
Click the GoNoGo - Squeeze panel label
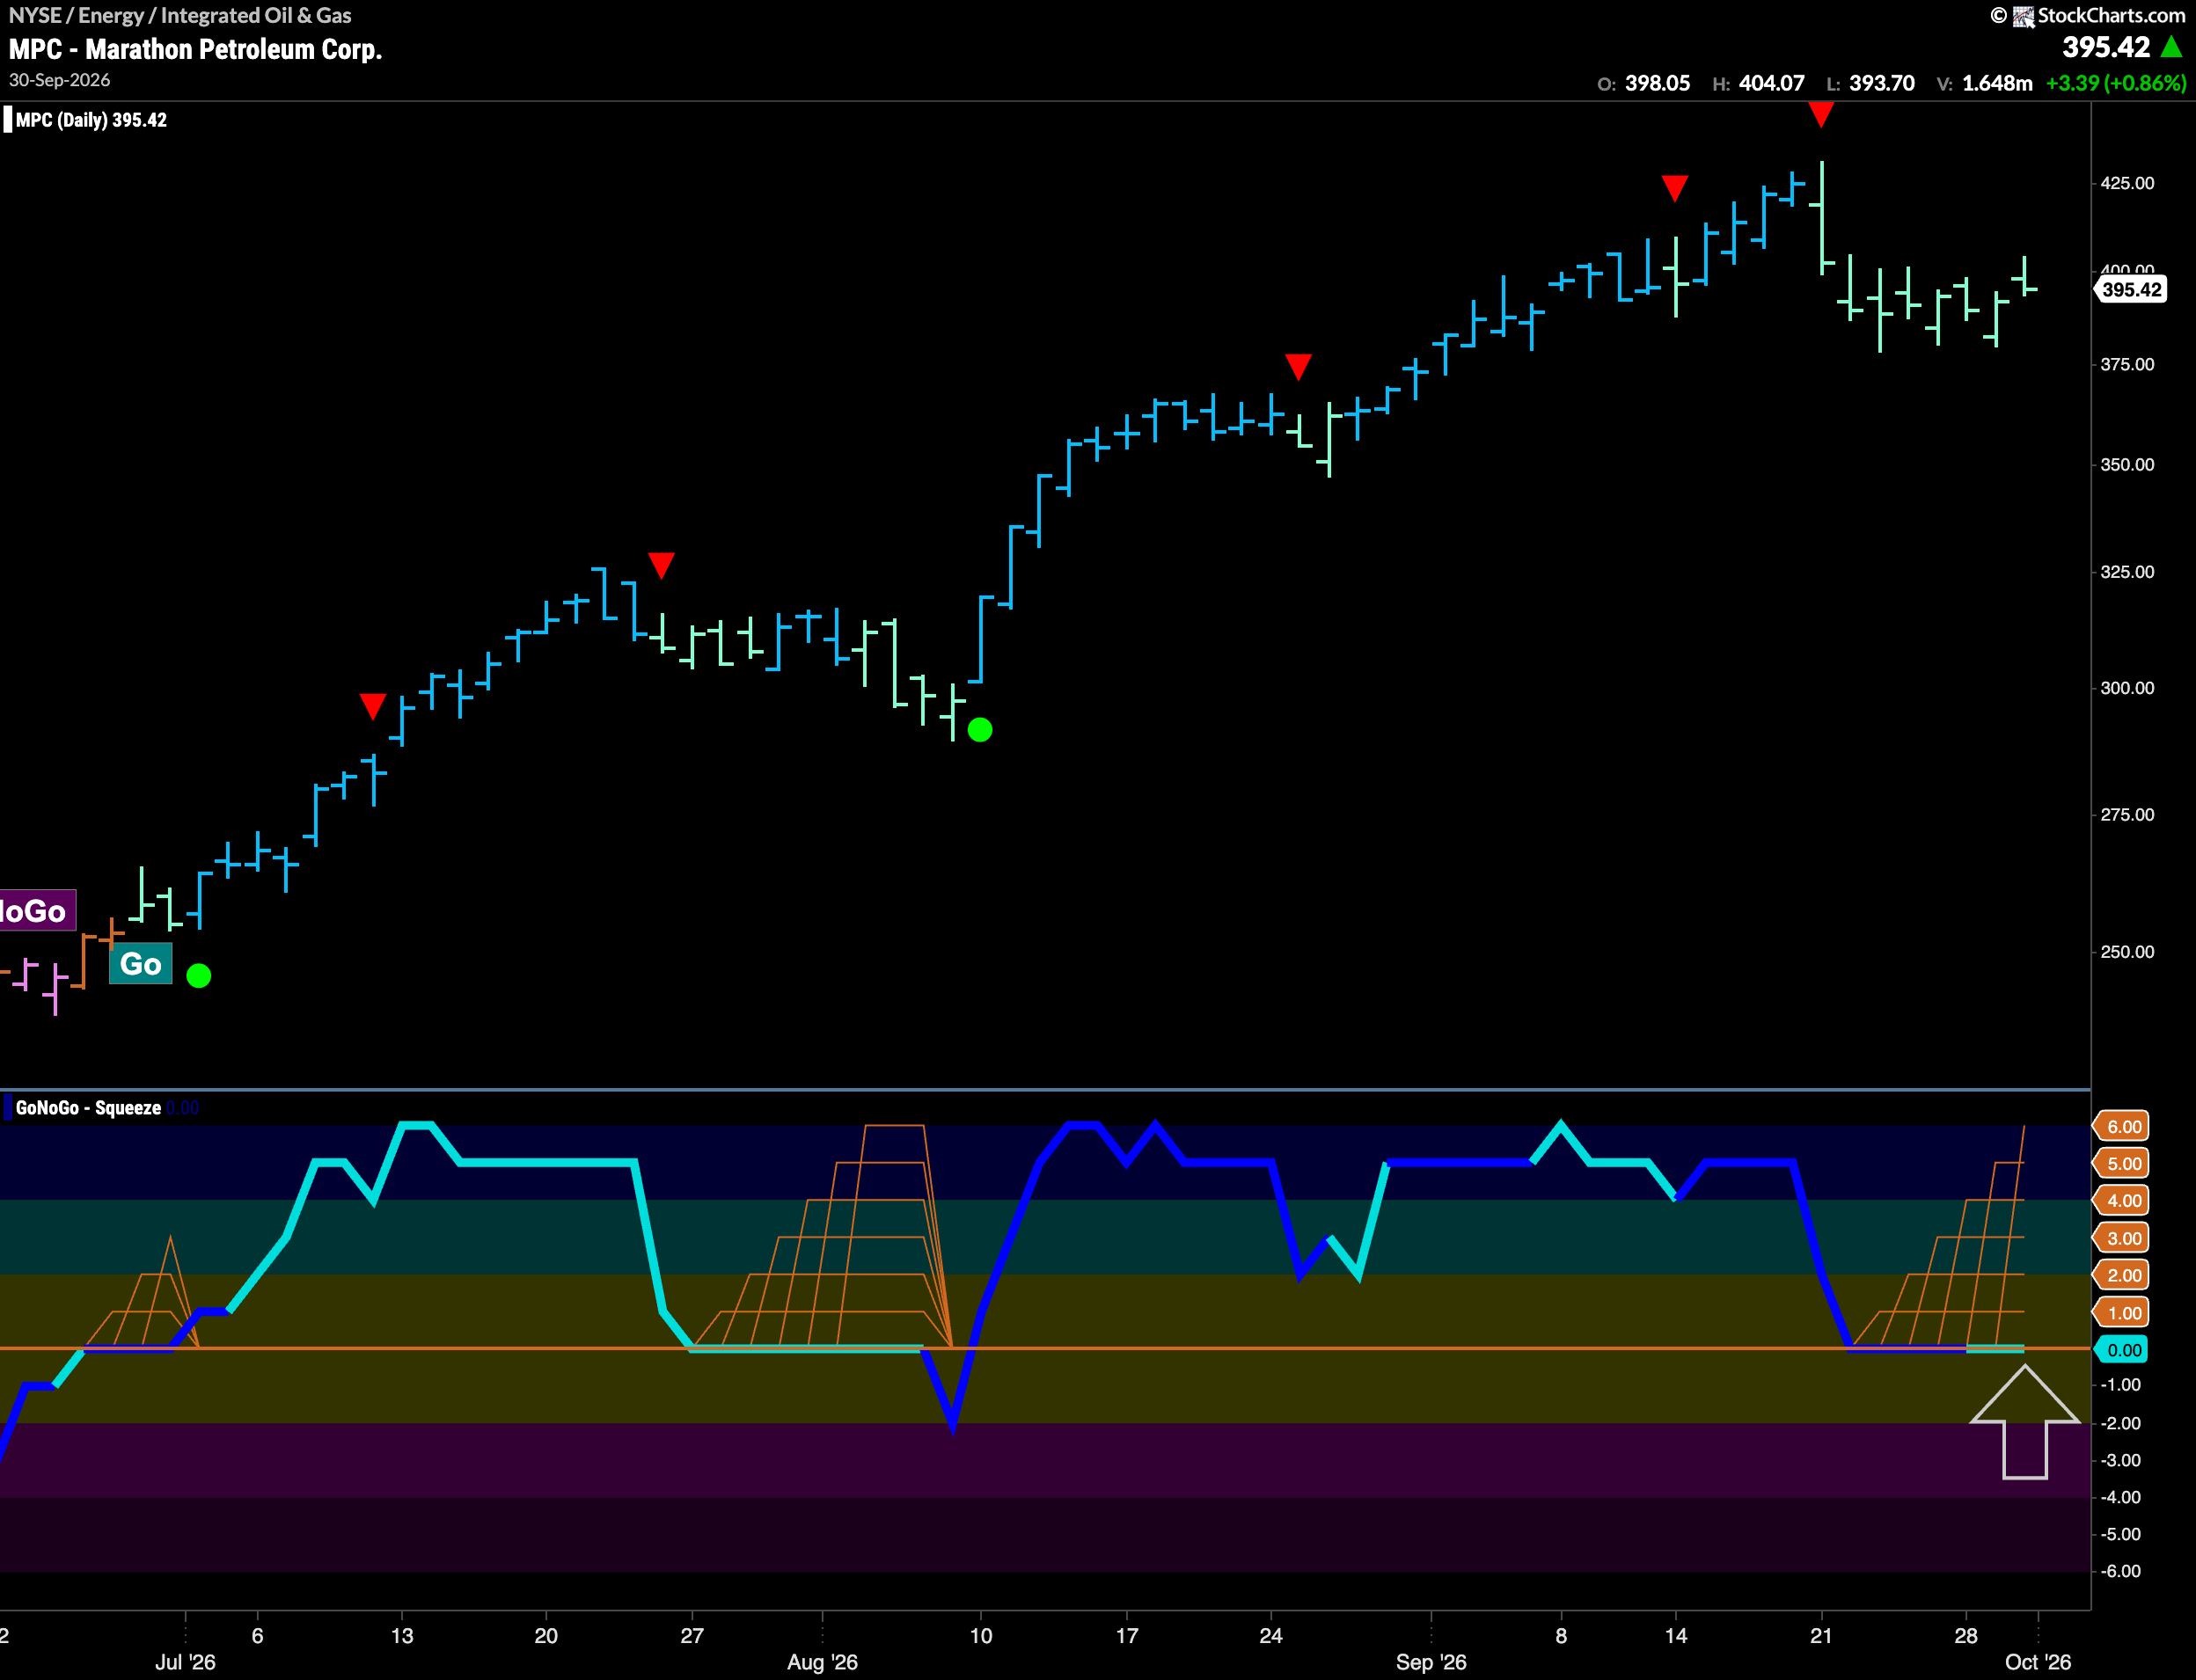(x=88, y=1108)
